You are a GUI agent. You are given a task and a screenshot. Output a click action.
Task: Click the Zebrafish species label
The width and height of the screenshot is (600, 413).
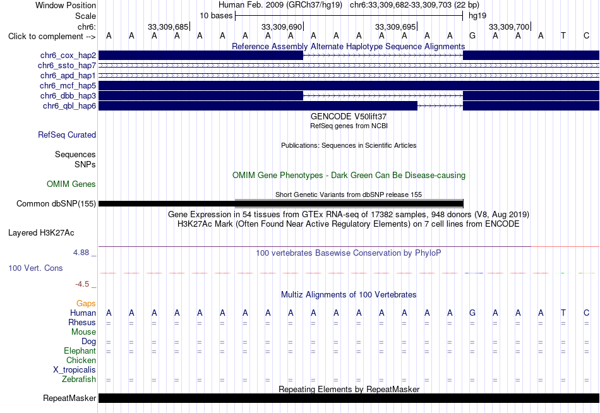79,380
